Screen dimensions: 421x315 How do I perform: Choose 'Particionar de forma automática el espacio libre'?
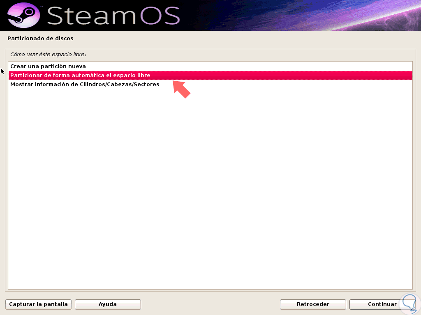pos(210,75)
